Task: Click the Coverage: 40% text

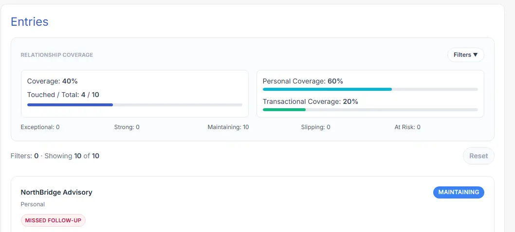Action: click(x=52, y=81)
